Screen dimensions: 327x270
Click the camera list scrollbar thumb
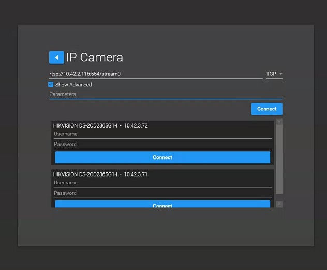pyautogui.click(x=279, y=160)
